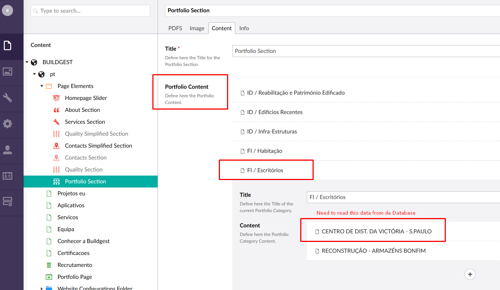This screenshot has height=290, width=500.
Task: Click the globe icon beside pt
Action: [x=41, y=74]
